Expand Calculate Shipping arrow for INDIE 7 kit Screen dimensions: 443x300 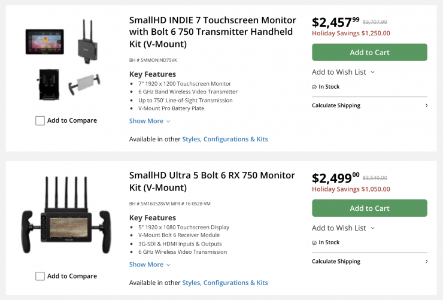click(x=426, y=105)
